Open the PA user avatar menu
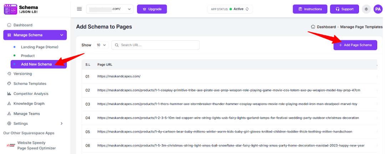The image size is (385, 154). (x=378, y=9)
